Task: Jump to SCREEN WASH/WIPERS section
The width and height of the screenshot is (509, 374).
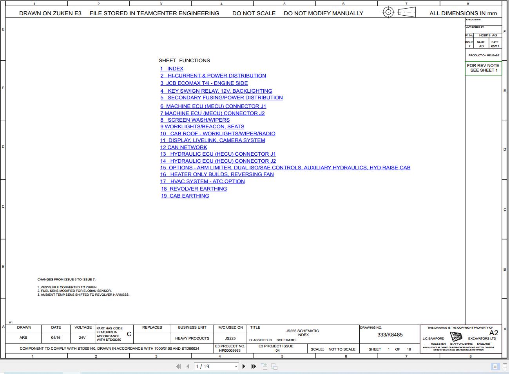Action: 195,120
